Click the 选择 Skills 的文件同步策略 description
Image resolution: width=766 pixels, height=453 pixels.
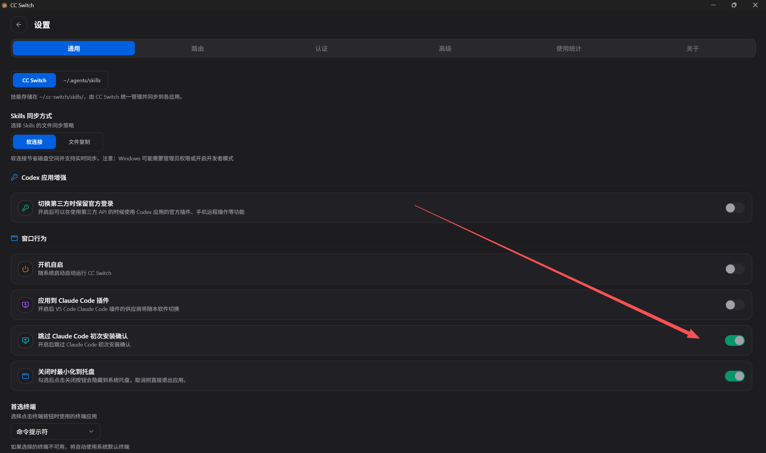point(43,125)
